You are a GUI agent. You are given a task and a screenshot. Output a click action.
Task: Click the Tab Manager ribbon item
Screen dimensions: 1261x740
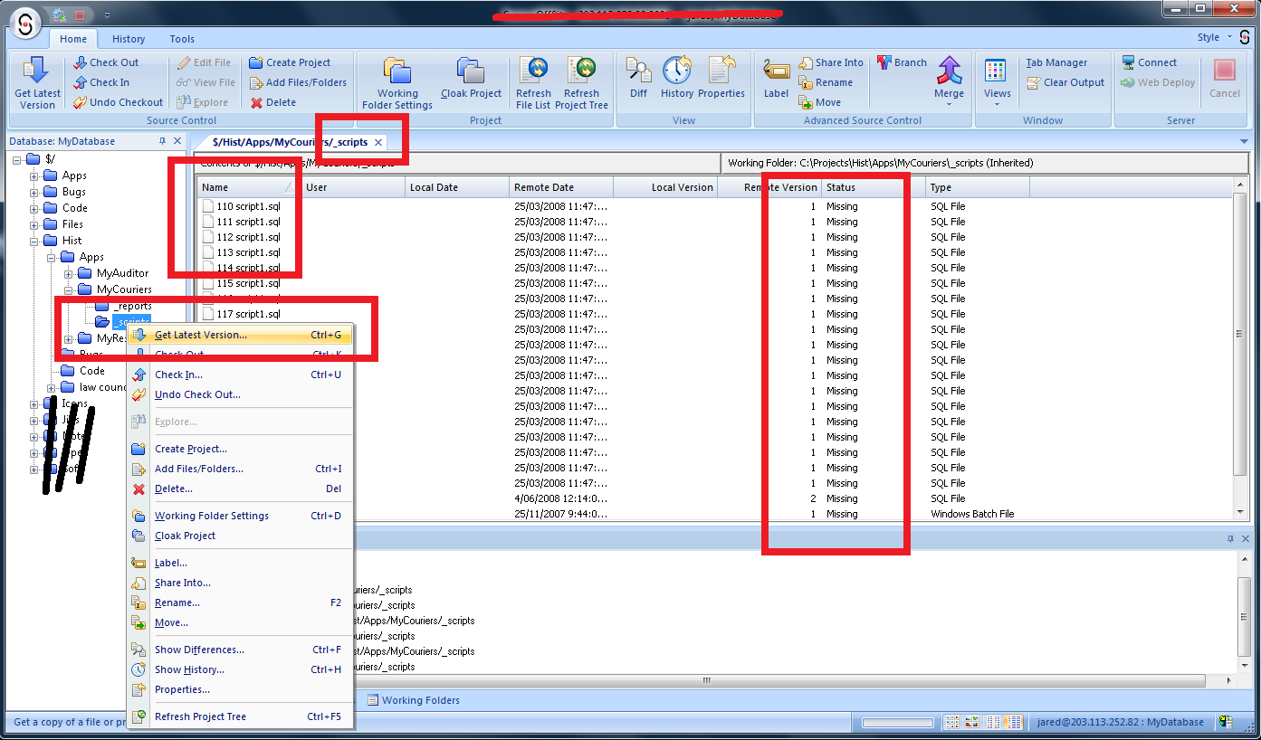coord(1056,62)
